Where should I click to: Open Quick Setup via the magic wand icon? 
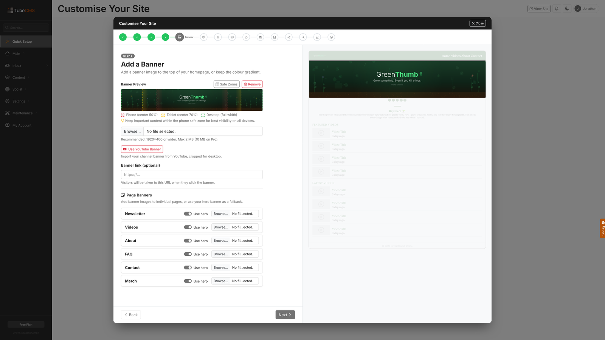click(x=7, y=41)
